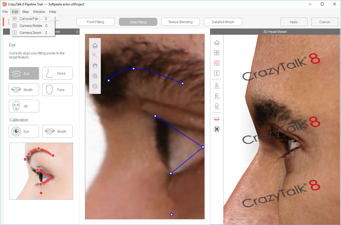Close the open Edit menu
This screenshot has width=341, height=225.
tap(15, 12)
